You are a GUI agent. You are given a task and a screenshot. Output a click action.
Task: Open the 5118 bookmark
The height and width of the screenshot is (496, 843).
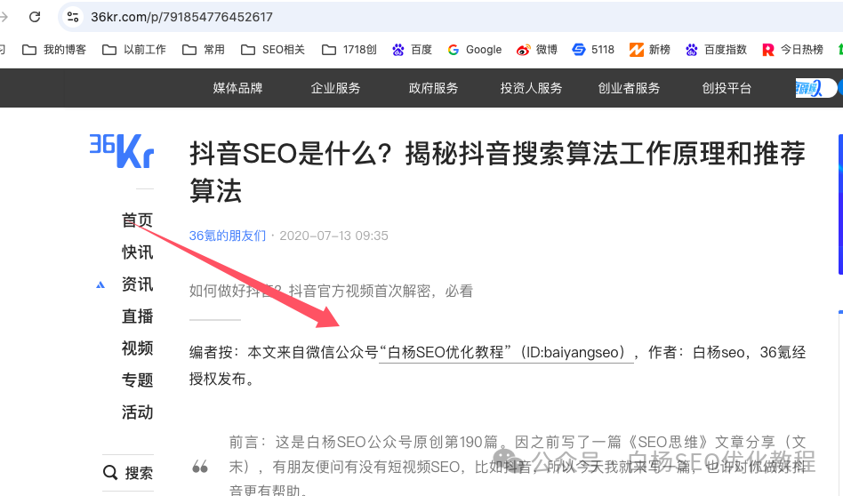tap(593, 50)
